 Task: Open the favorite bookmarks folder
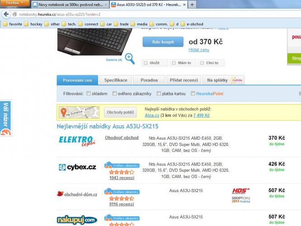point(13,24)
